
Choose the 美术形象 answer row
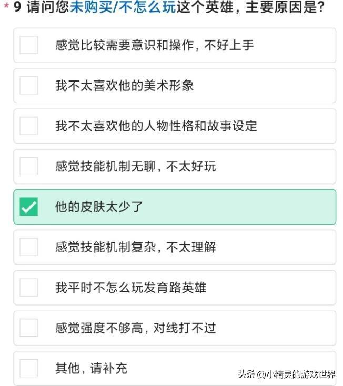[x=175, y=86]
